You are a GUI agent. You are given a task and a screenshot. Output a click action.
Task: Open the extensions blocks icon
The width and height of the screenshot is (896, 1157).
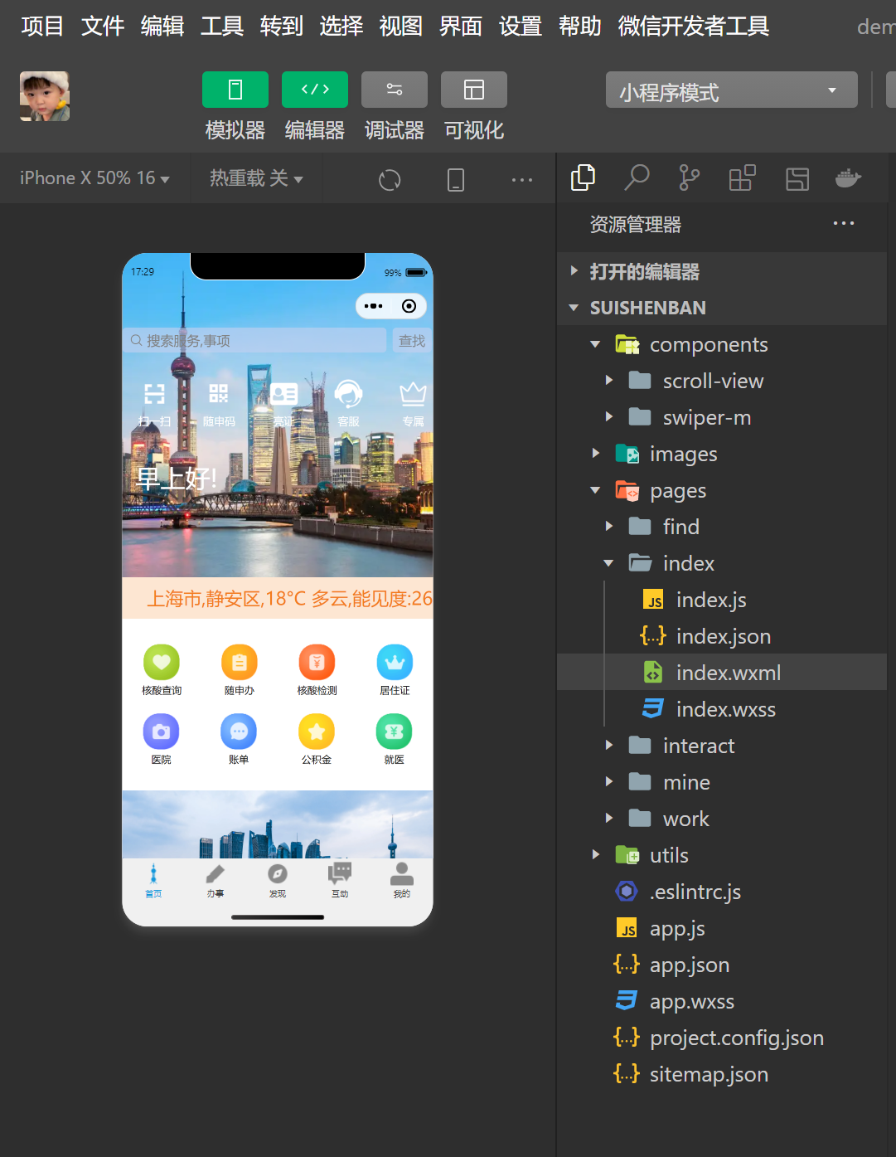point(742,177)
